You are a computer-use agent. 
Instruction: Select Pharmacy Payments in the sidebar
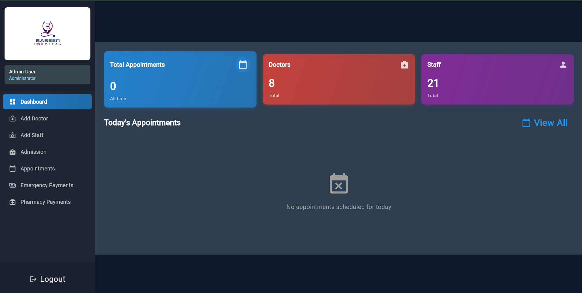[46, 202]
